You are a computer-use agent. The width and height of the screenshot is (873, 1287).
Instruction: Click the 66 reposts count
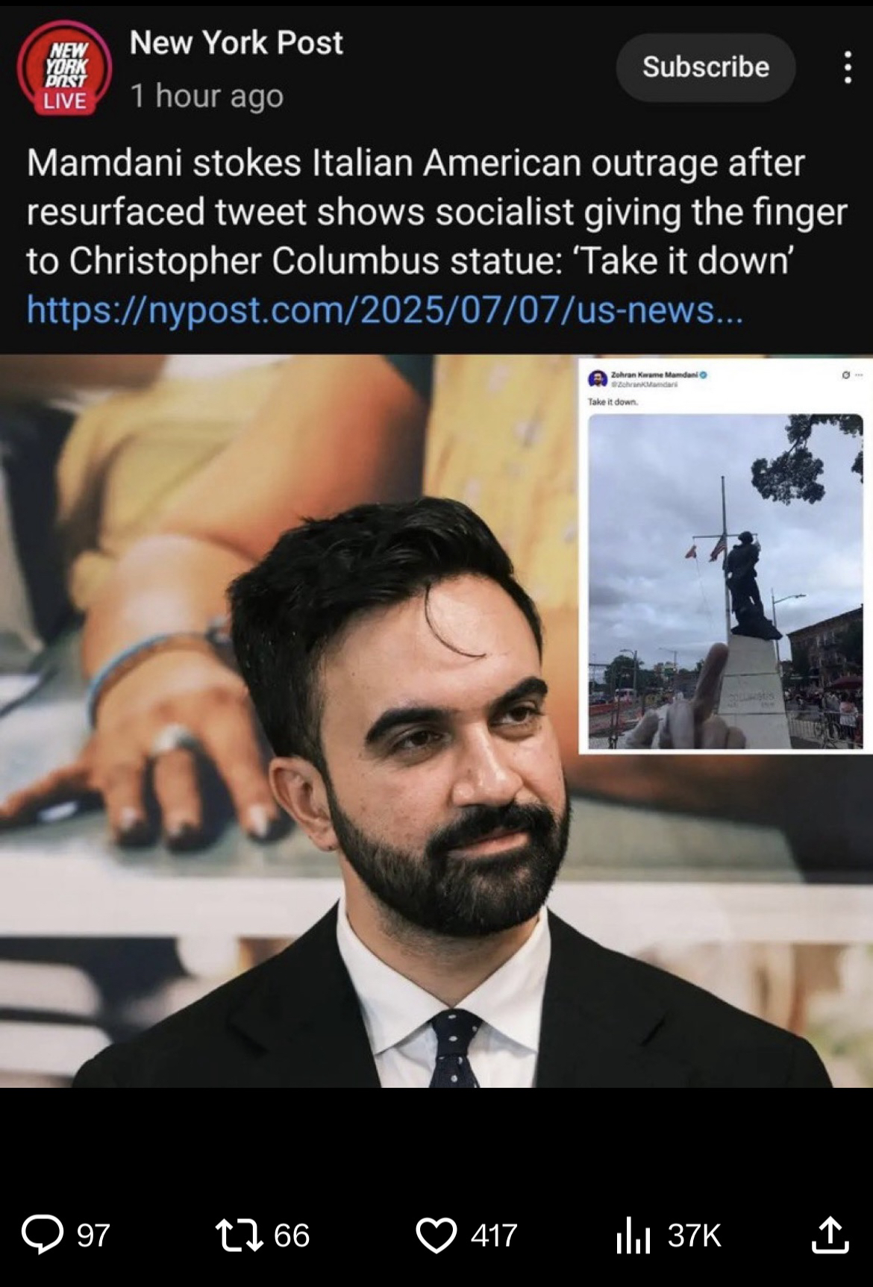tap(291, 1235)
